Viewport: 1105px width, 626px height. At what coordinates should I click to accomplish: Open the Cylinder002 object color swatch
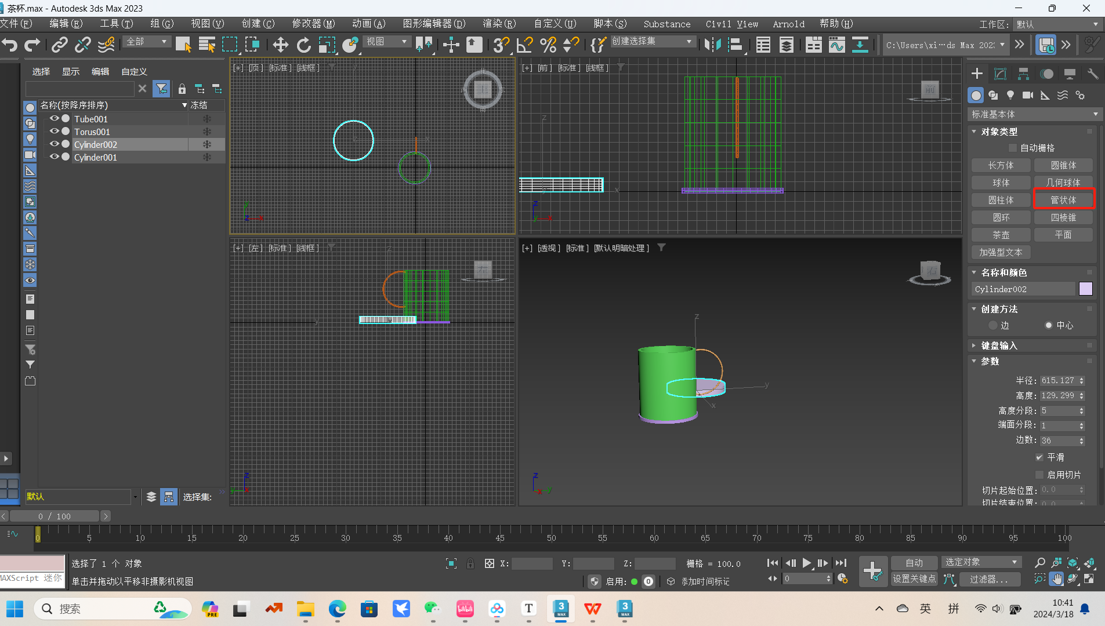click(1086, 289)
